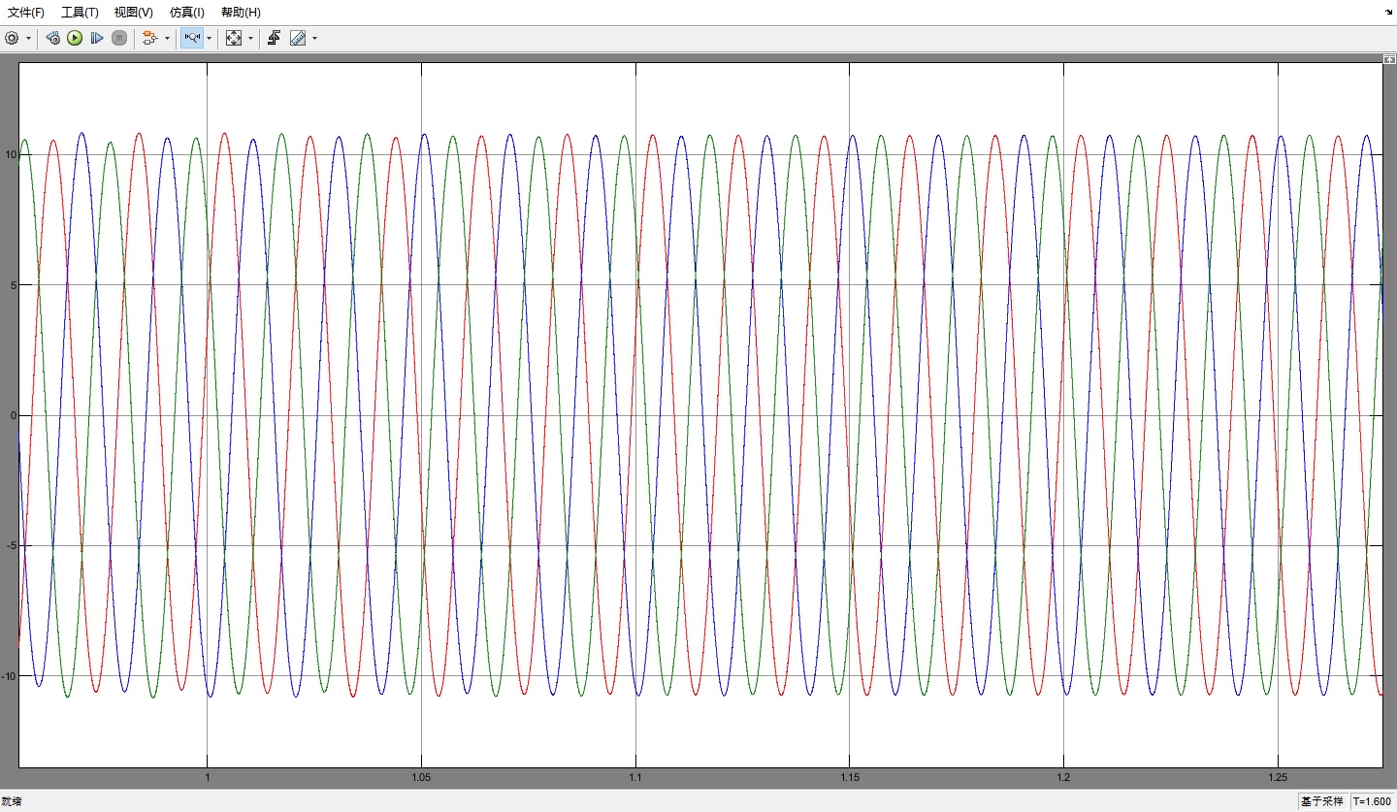Screen dimensions: 1397x812
Task: Click the stop simulation button
Action: point(119,38)
